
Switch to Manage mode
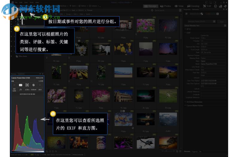pyautogui.click(x=151, y=6)
